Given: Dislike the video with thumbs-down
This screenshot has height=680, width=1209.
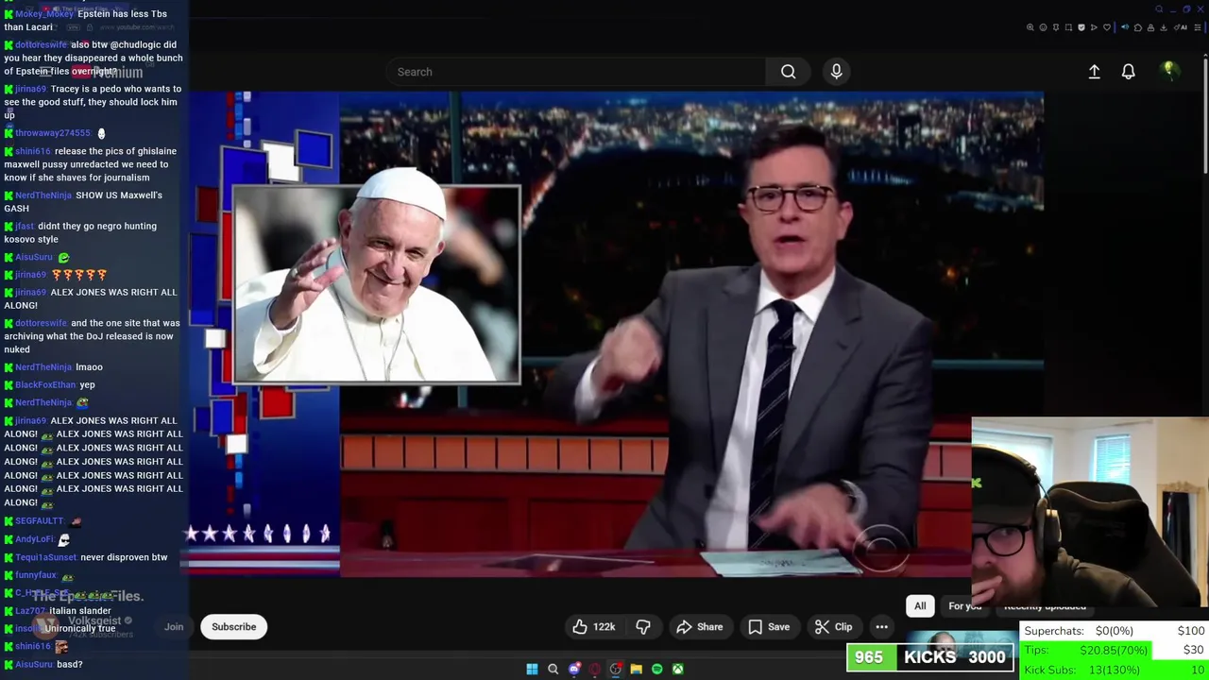Looking at the screenshot, I should point(643,627).
